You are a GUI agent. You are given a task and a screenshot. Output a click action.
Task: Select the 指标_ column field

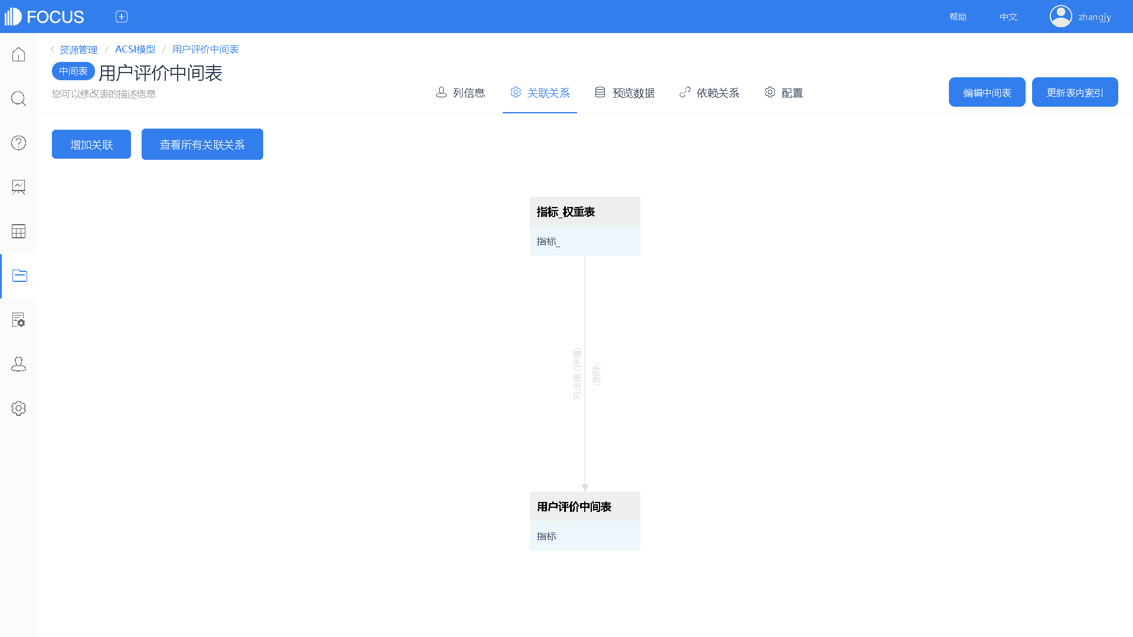585,241
